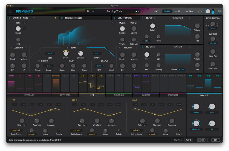Switch to the SYNTH view tab

coord(167,11)
